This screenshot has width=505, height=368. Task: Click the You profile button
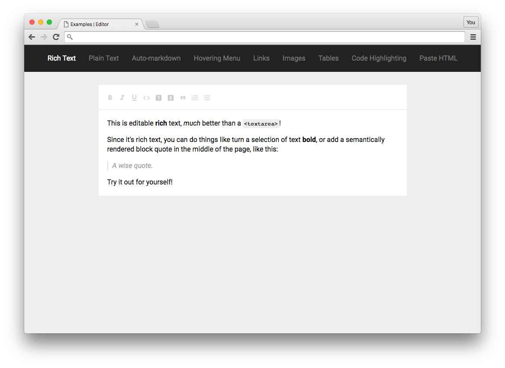[x=471, y=22]
